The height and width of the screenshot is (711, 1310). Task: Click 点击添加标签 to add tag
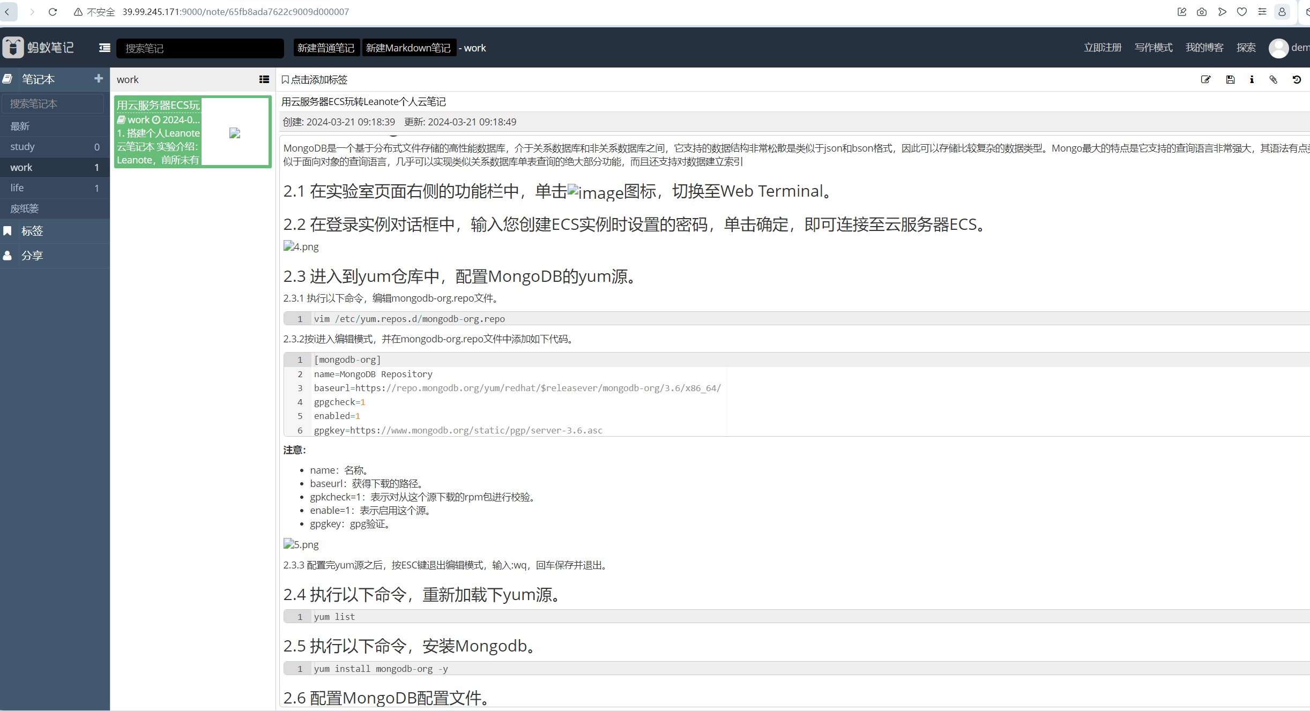pyautogui.click(x=319, y=80)
